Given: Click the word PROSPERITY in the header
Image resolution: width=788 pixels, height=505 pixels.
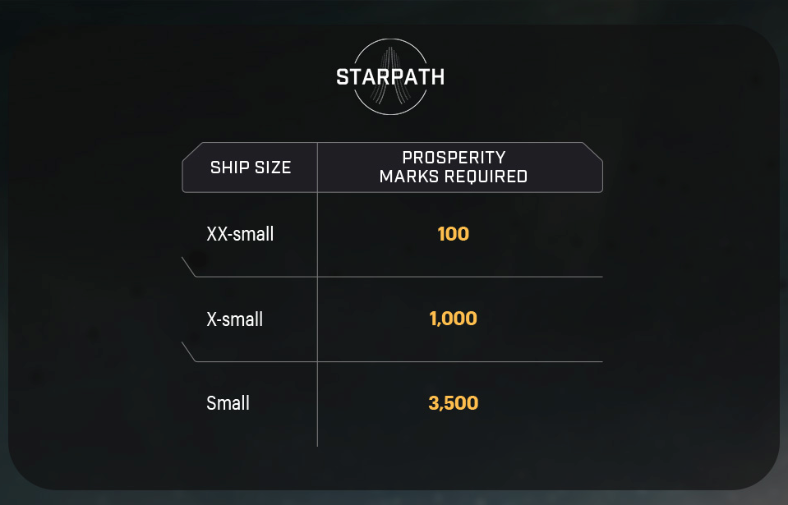Looking at the screenshot, I should (x=454, y=157).
